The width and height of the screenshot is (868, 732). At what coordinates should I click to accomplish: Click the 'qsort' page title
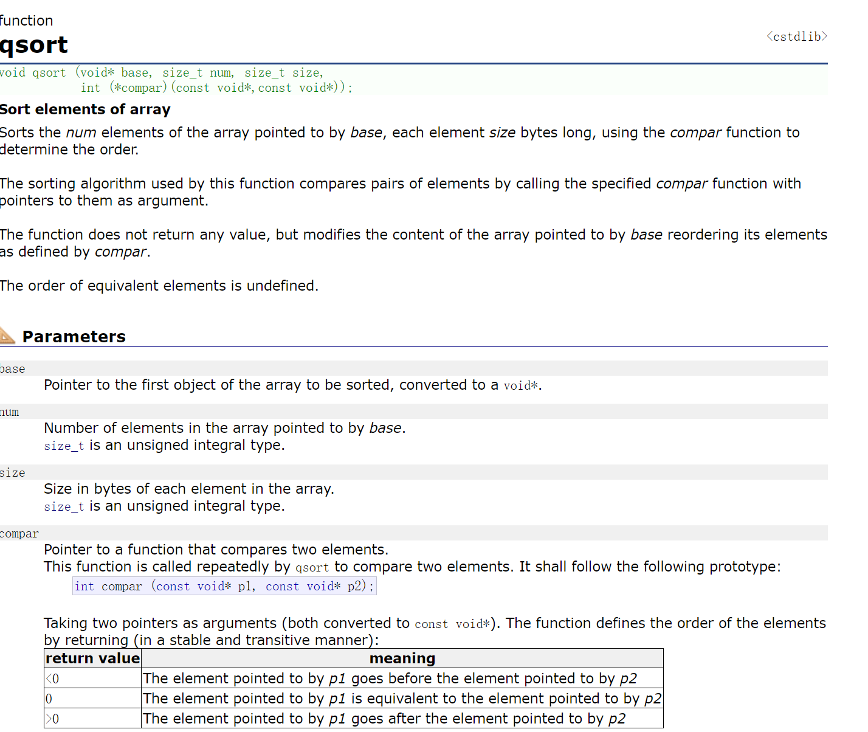coord(34,45)
